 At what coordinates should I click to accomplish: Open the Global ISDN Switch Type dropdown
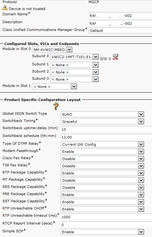[x=102, y=114]
